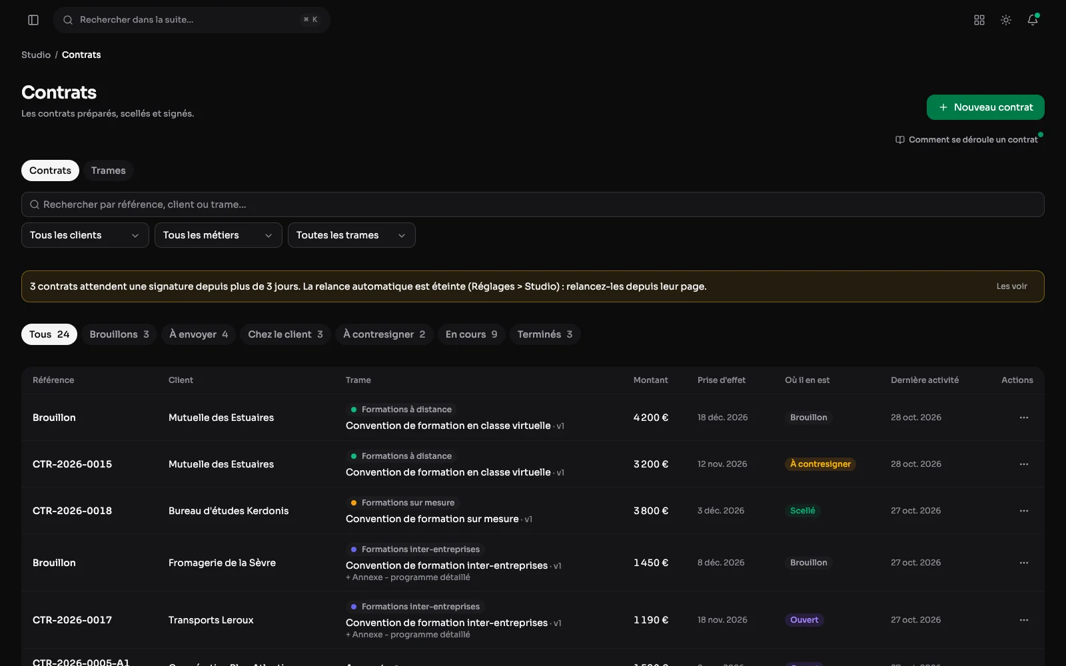This screenshot has width=1066, height=666.
Task: Open the apps grid icon
Action: (979, 20)
